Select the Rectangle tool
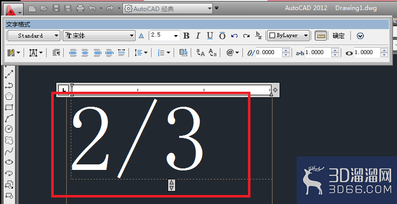397x204 pixels. 9,107
